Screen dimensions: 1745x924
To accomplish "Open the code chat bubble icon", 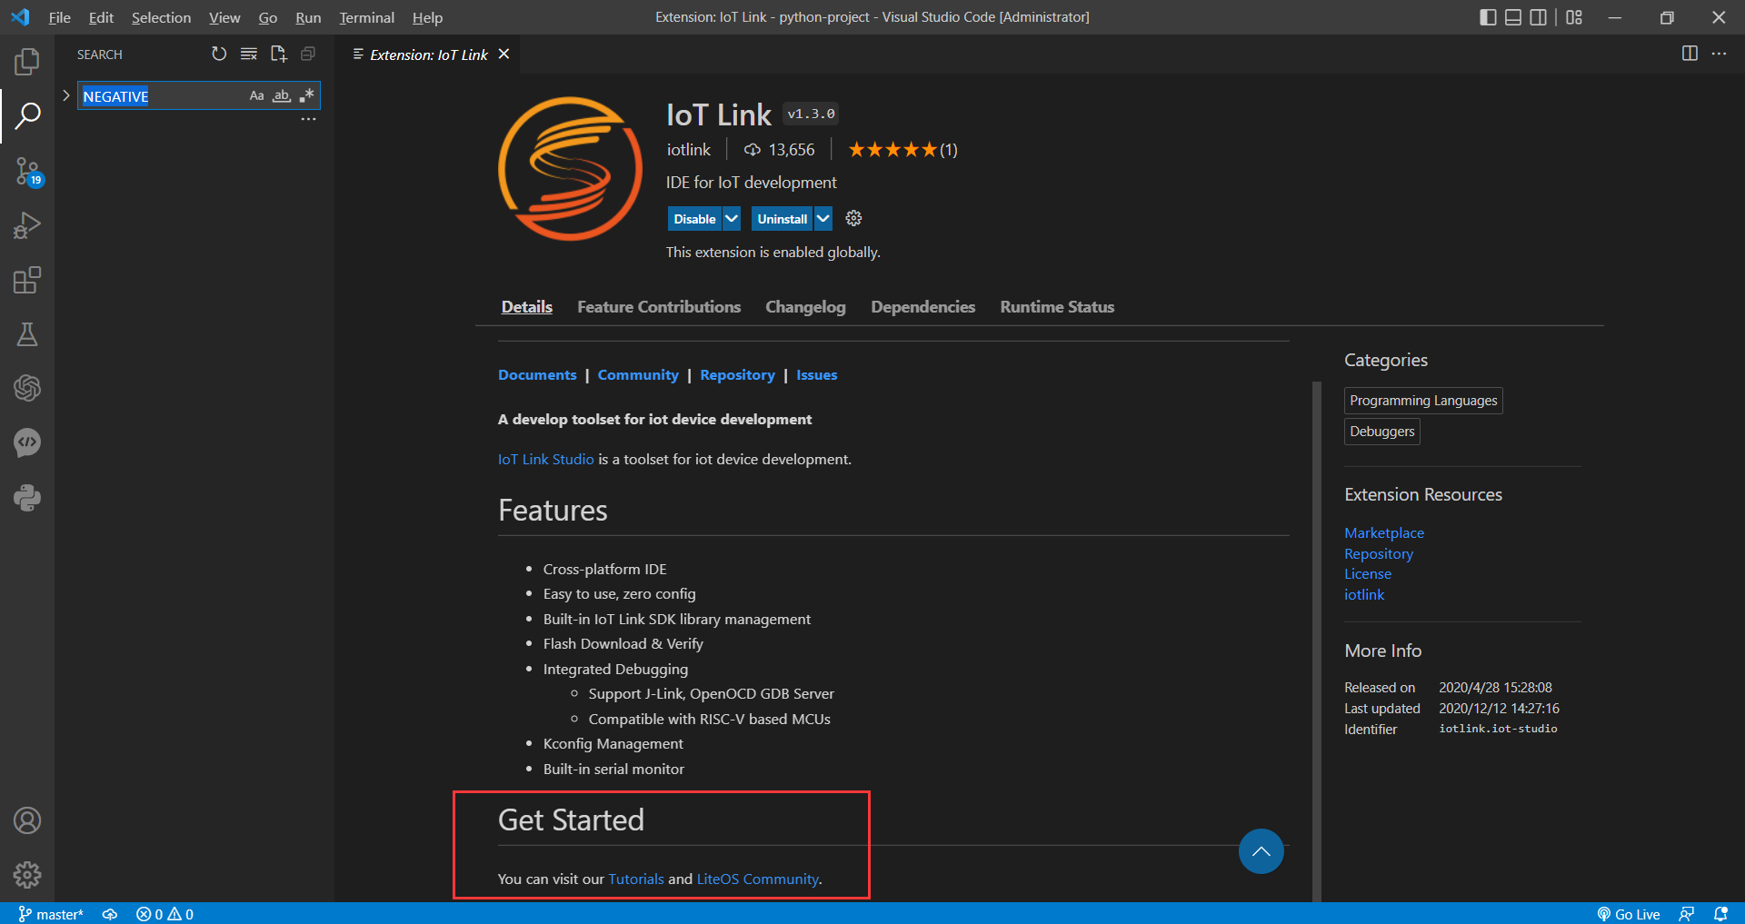I will [27, 443].
